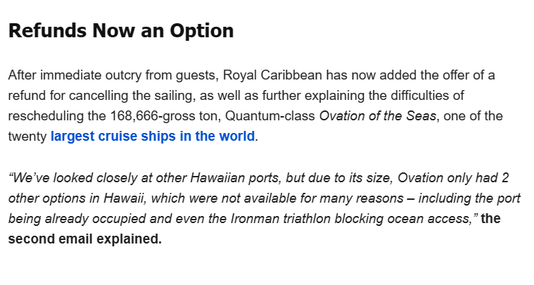534x285 pixels.
Task: Click the word twenty before the link
Action: [27, 137]
